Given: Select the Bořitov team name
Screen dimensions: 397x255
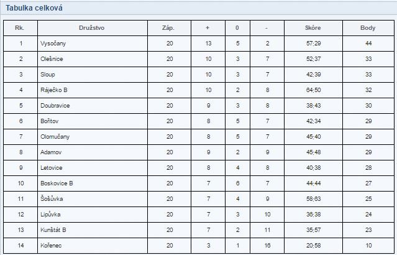Looking at the screenshot, I should 49,121.
